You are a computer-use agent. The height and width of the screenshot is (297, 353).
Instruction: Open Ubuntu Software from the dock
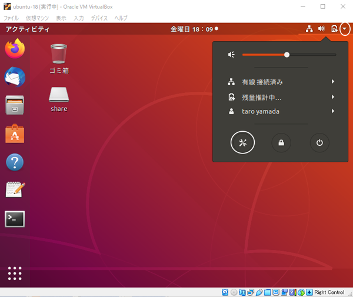click(15, 134)
